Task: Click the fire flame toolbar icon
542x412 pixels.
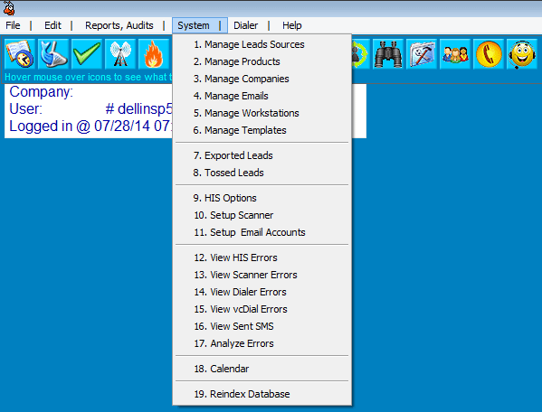Action: pos(154,54)
